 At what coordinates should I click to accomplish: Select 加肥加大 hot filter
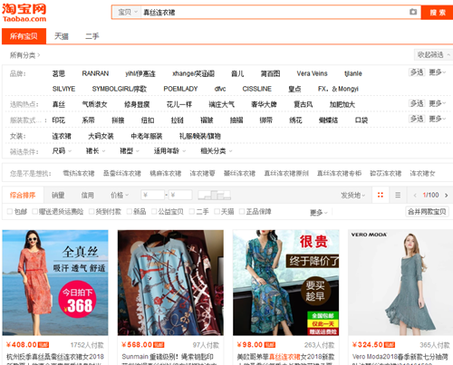click(x=342, y=104)
